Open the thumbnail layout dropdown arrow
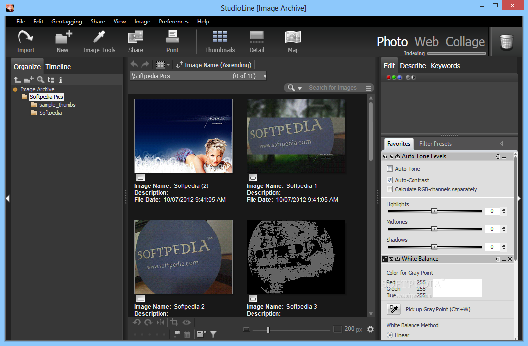The height and width of the screenshot is (346, 528). 168,64
